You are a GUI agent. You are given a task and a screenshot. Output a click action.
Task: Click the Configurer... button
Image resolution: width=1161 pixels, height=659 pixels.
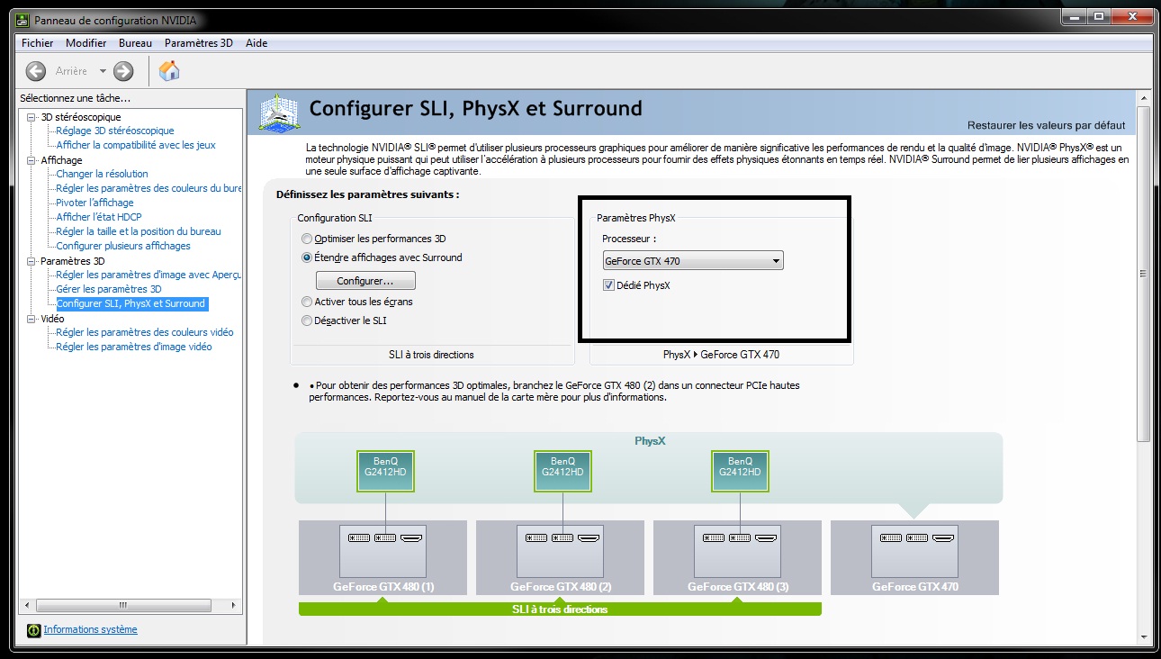click(x=365, y=281)
